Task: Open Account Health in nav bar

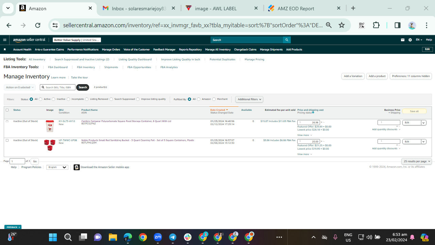Action: coord(22,49)
